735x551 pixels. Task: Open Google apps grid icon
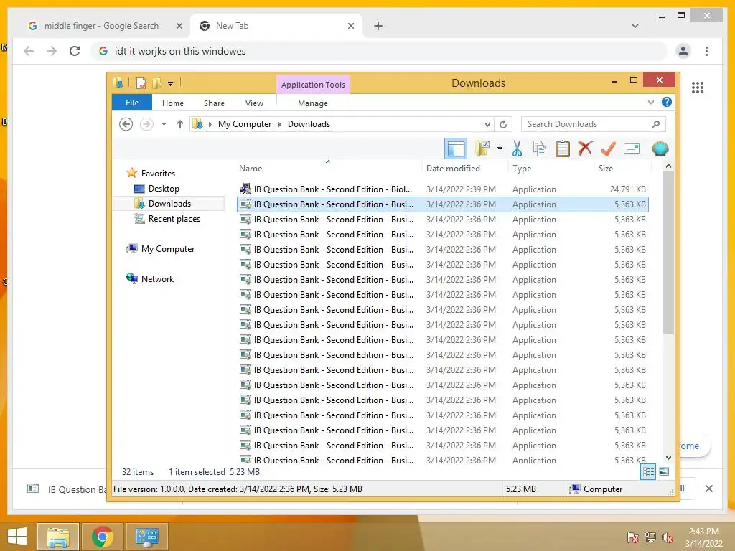[x=698, y=88]
